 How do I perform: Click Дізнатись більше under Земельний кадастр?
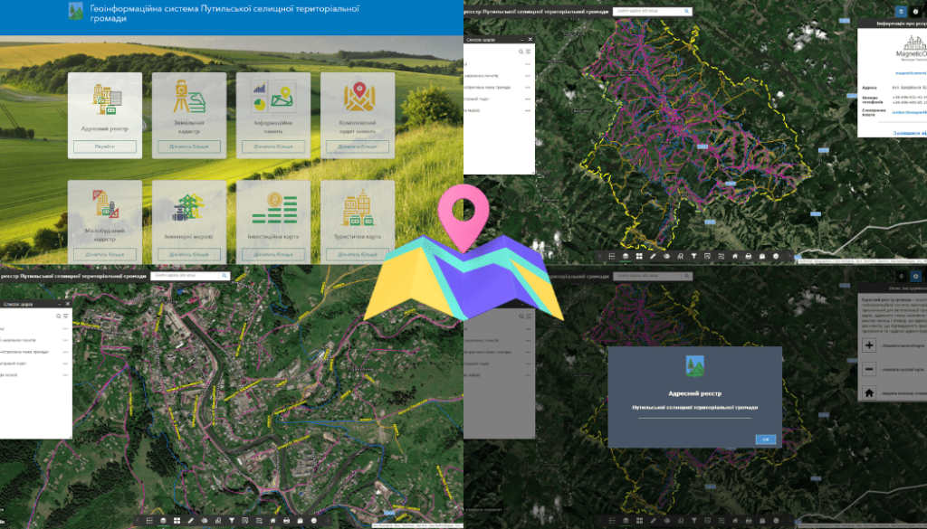coord(189,146)
